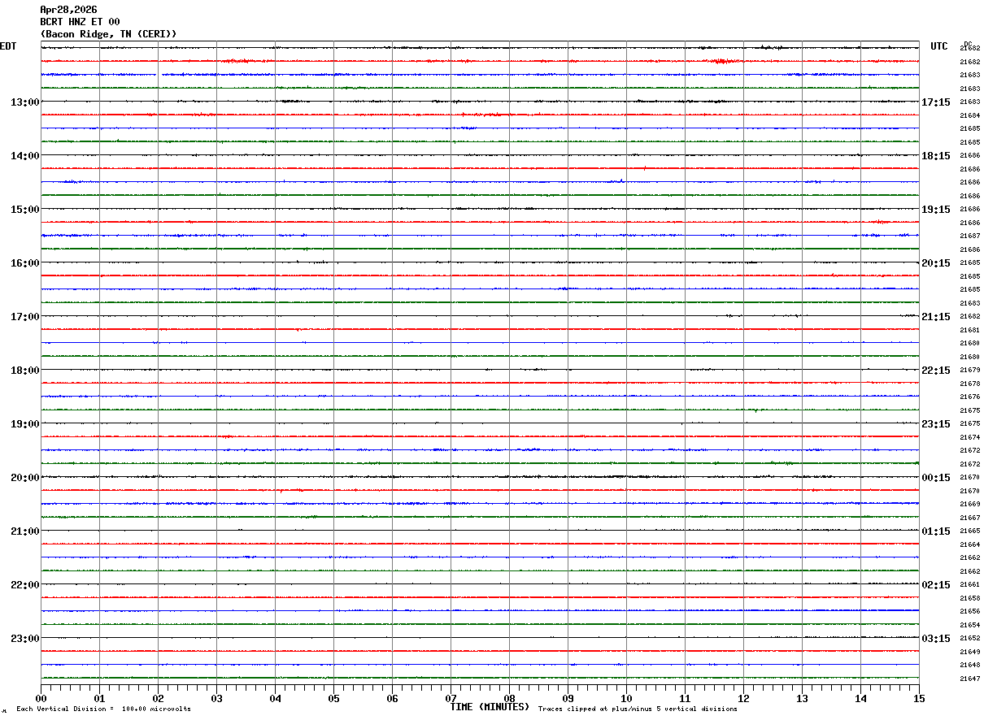The image size is (984, 720).
Task: Click minute "06" on the bottom time axis
Action: [392, 698]
